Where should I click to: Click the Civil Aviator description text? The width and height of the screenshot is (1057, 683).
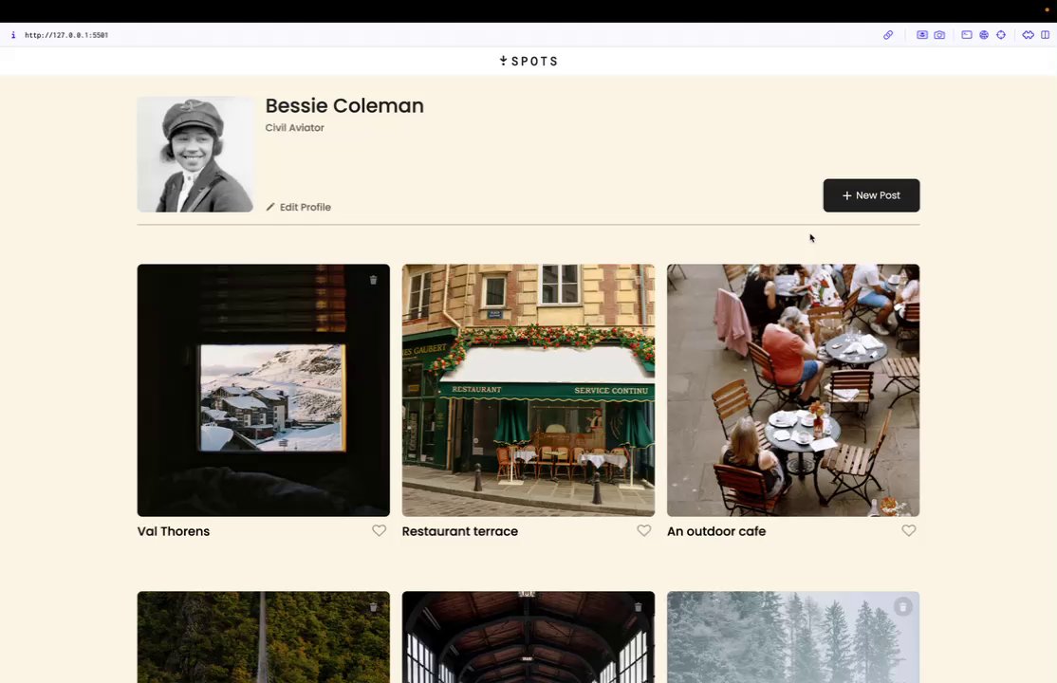pyautogui.click(x=294, y=127)
